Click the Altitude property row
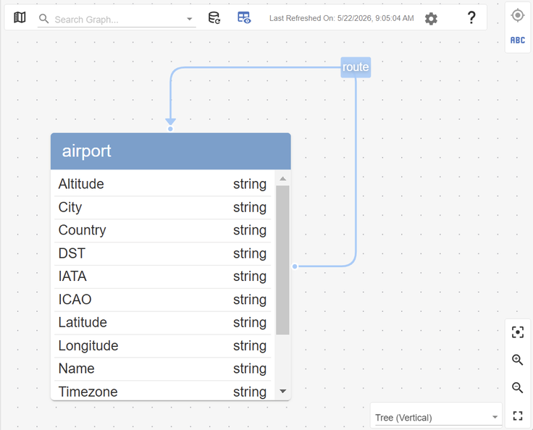 pos(162,184)
